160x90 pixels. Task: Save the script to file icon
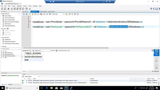tap(26, 14)
